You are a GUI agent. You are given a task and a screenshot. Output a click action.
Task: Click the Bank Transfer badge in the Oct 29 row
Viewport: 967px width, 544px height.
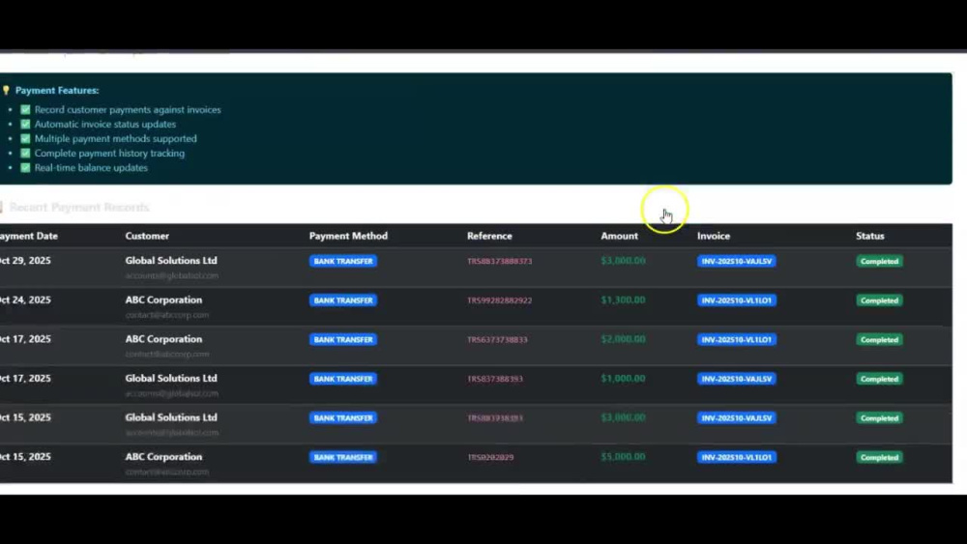343,261
